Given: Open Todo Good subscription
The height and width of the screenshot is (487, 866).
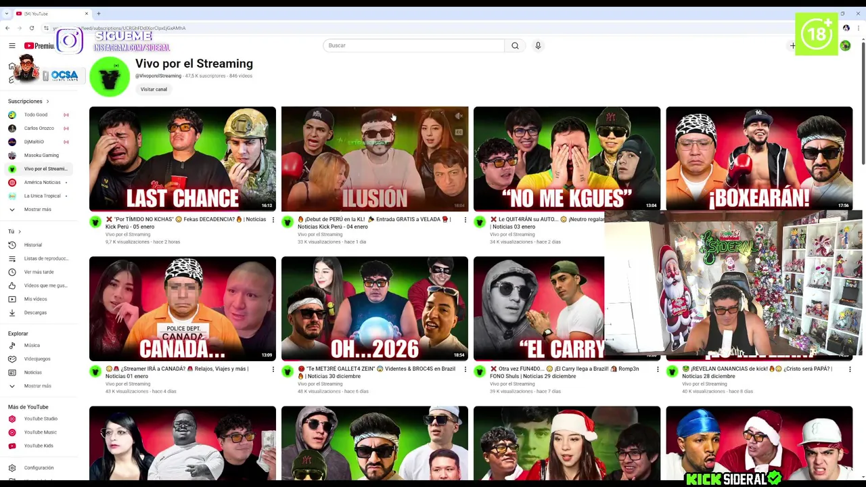Looking at the screenshot, I should [39, 115].
